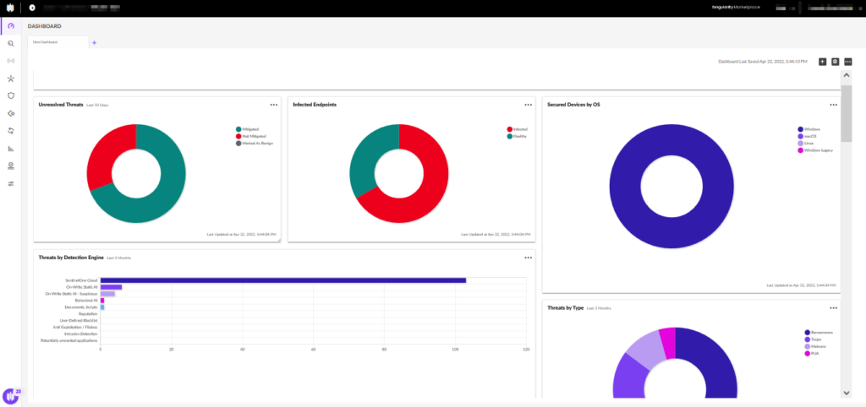This screenshot has height=407, width=866.
Task: Open the bar chart reports icon in sidebar
Action: (11, 149)
